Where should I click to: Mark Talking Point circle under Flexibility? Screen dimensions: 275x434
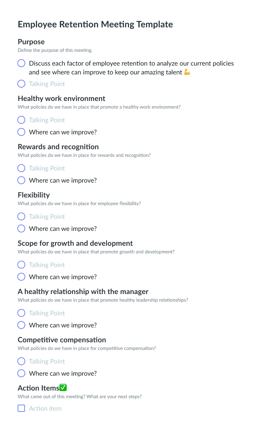pos(21,216)
